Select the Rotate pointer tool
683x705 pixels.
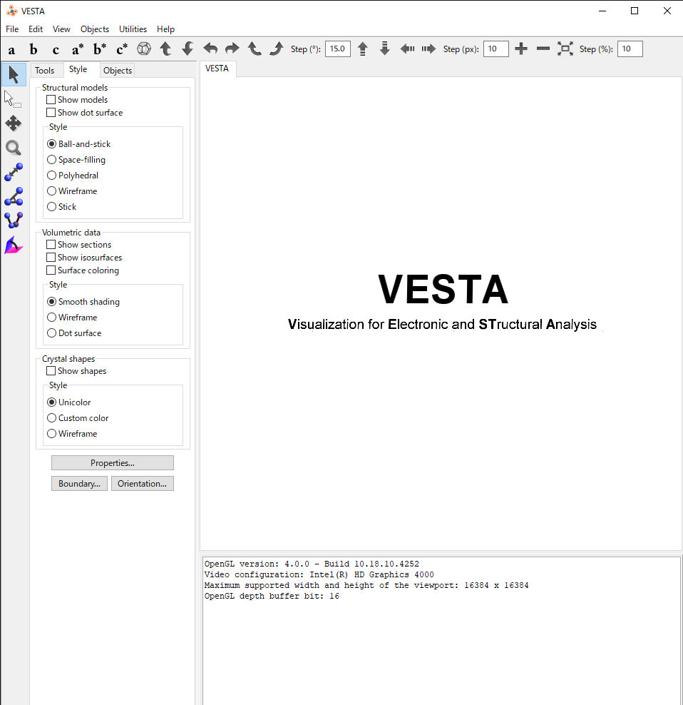[x=14, y=75]
